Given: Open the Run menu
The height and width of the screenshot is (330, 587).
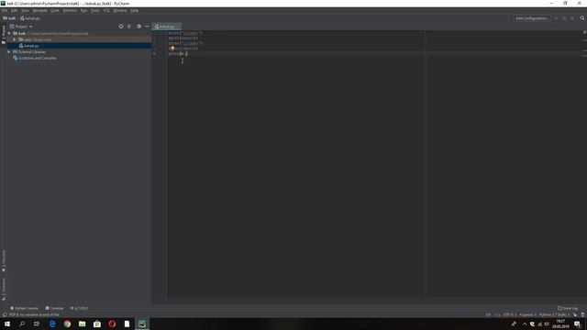Looking at the screenshot, I should [x=83, y=10].
